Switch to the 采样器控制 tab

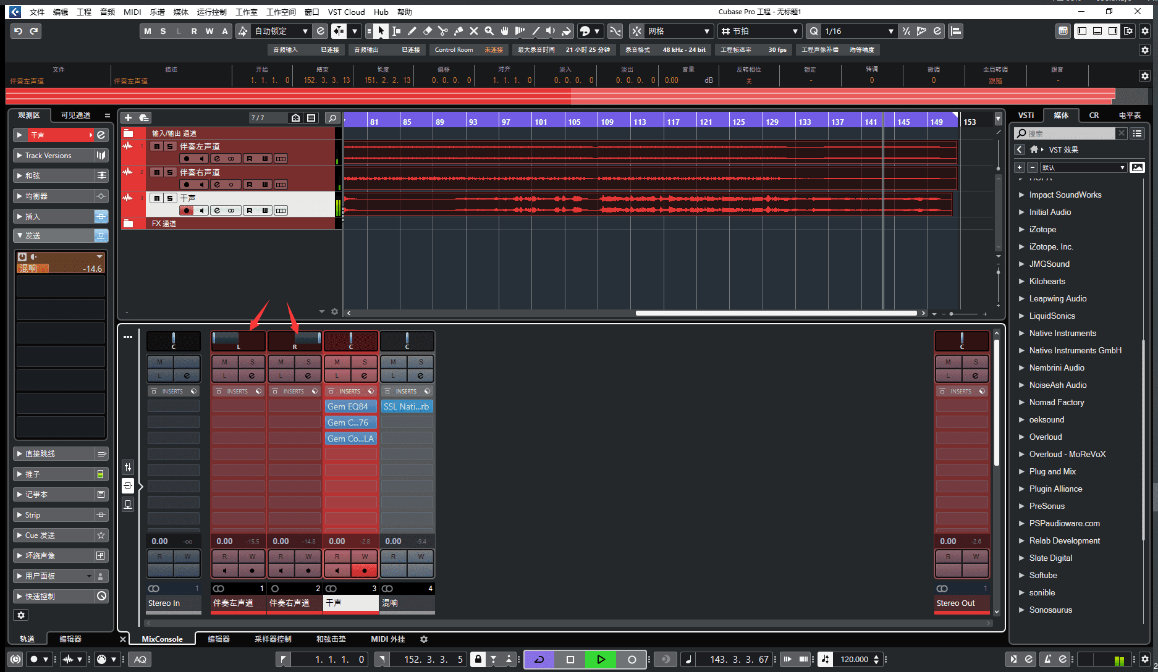point(273,639)
